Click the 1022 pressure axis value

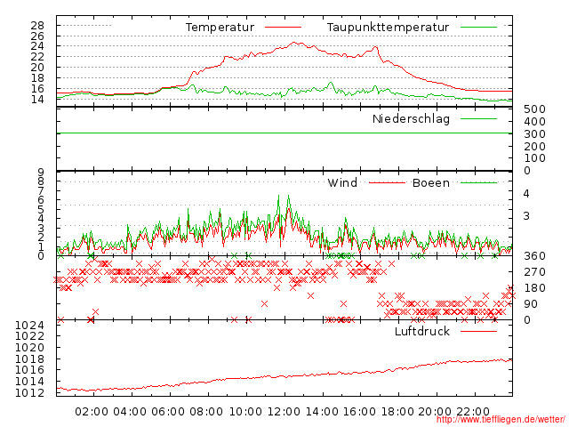click(x=29, y=336)
